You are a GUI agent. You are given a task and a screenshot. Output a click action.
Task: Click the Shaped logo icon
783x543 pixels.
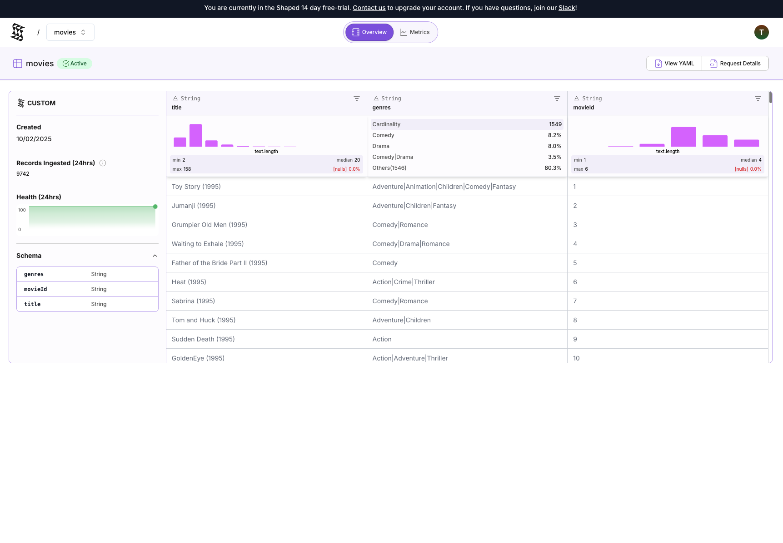[x=18, y=32]
